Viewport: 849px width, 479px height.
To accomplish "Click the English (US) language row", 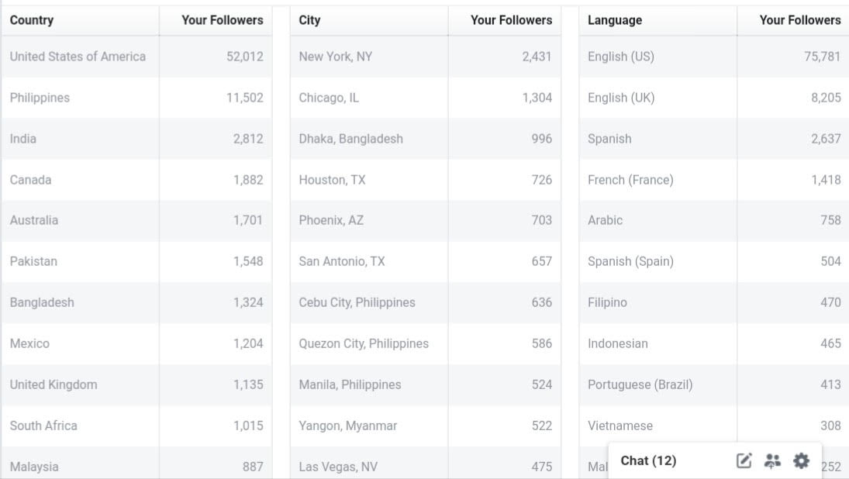I will coord(621,57).
